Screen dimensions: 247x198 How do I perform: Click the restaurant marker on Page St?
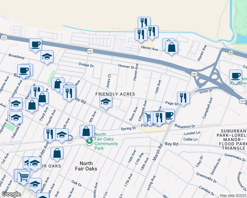(183, 98)
